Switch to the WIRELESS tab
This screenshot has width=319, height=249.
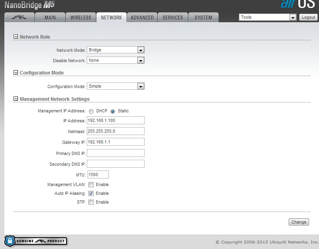[x=81, y=18]
